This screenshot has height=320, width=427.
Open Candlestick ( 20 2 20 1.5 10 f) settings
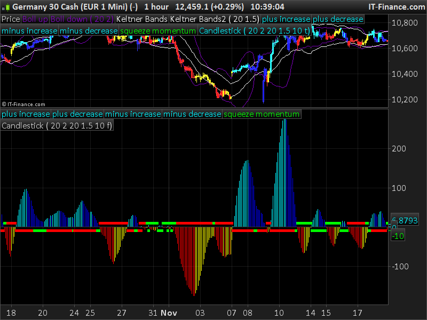tap(57, 126)
